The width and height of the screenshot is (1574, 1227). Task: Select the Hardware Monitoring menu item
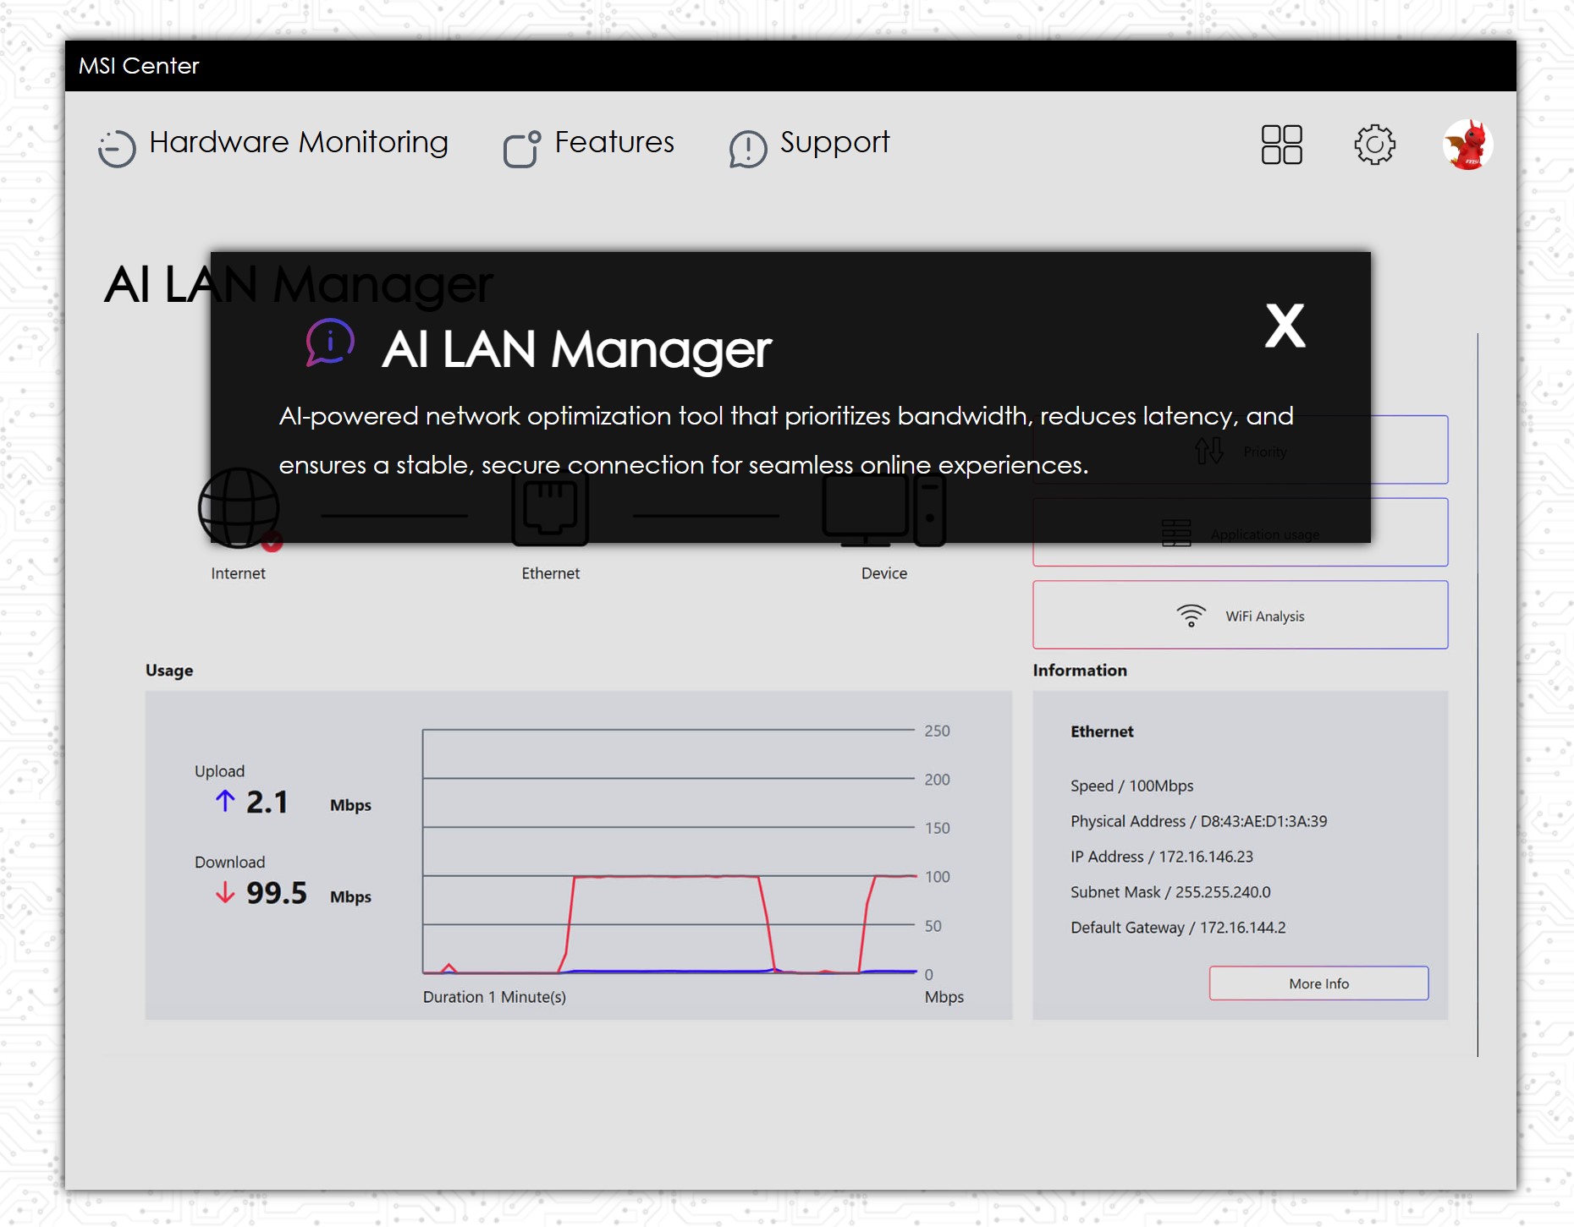tap(298, 143)
